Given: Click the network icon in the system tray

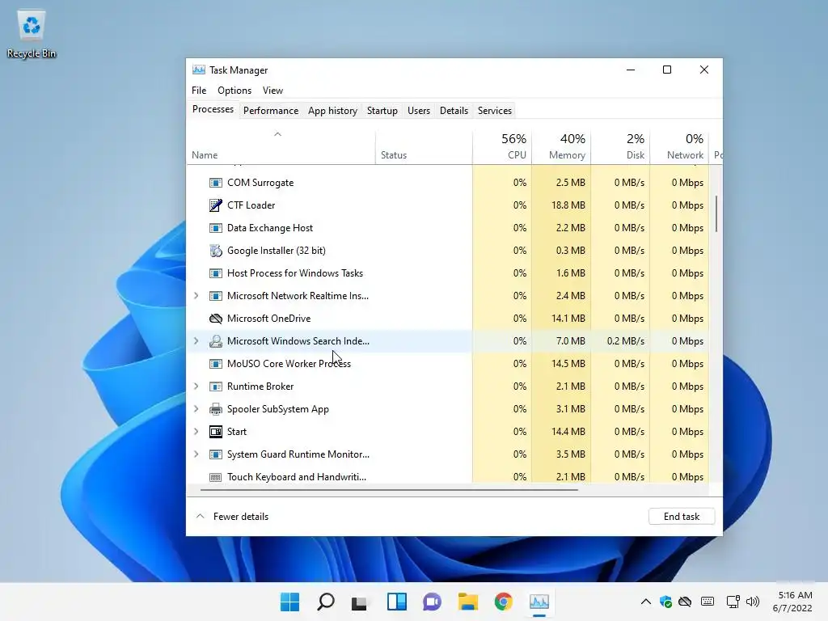Looking at the screenshot, I should coord(733,602).
